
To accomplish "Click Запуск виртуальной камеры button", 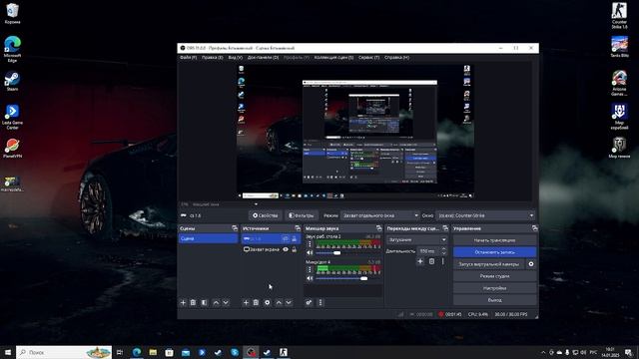I will [488, 264].
